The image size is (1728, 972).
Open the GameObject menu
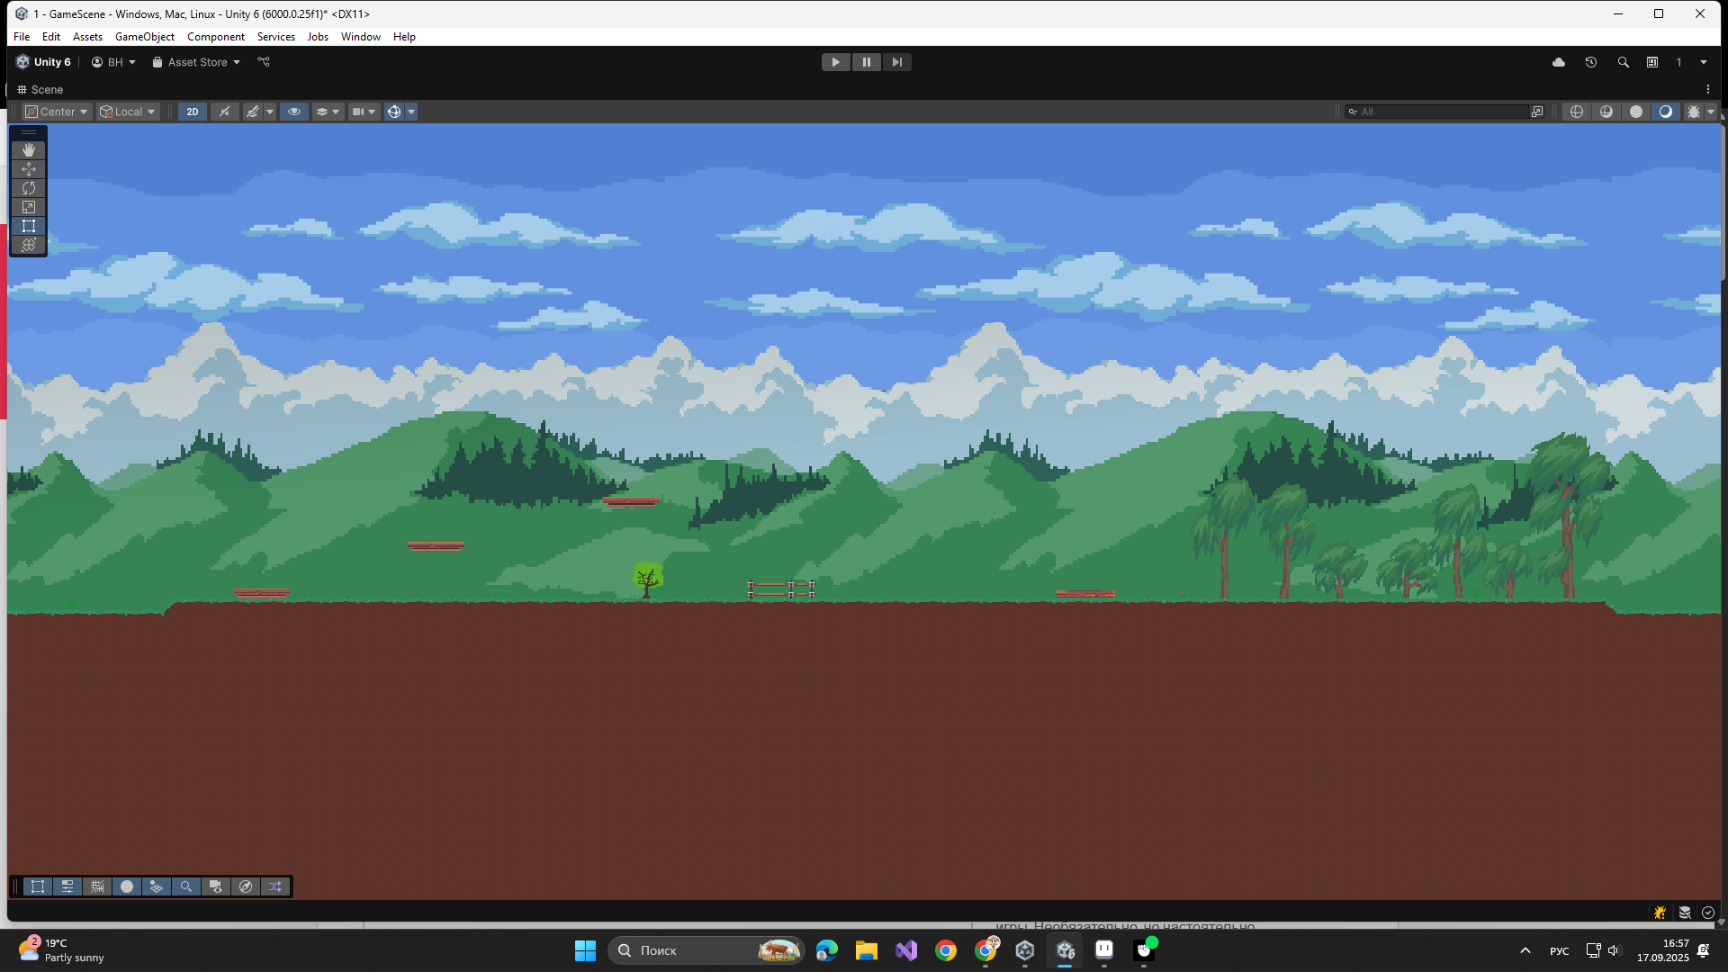[144, 37]
